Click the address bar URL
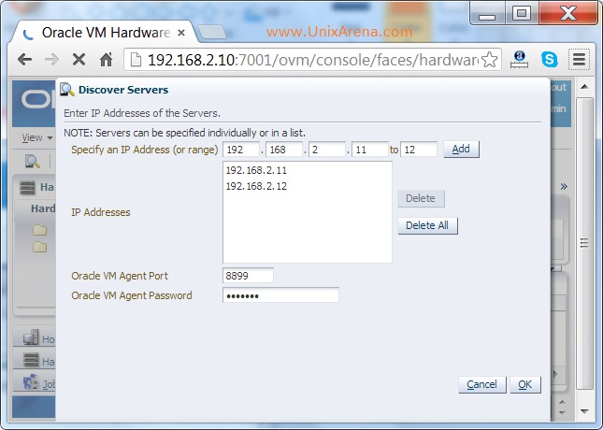This screenshot has height=430, width=603. point(312,60)
